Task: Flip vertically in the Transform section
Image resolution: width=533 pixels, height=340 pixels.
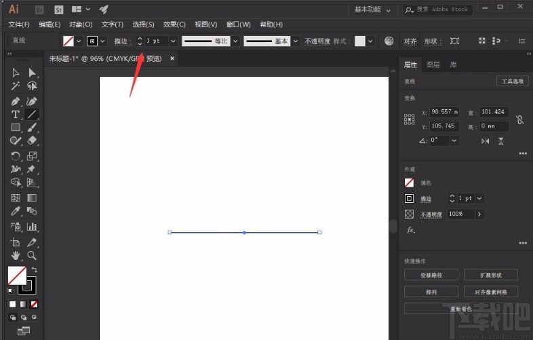Action: (x=501, y=141)
